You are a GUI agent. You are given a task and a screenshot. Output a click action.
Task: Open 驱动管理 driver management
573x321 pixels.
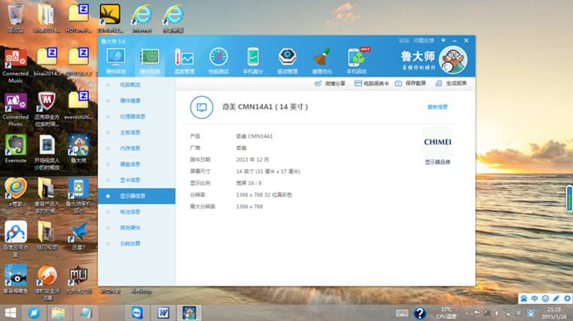(287, 61)
